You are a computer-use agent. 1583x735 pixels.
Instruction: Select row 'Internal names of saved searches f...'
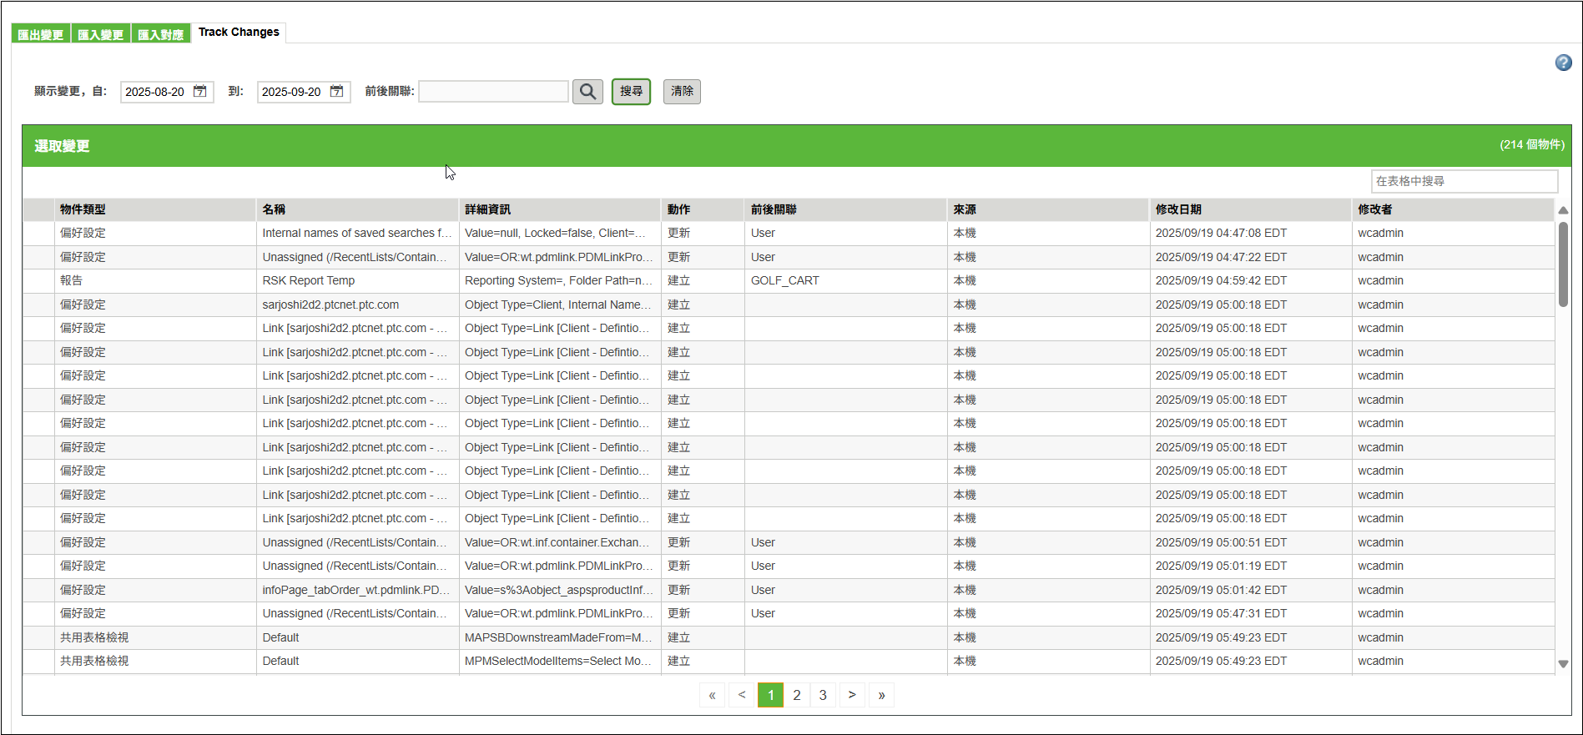[789, 234]
